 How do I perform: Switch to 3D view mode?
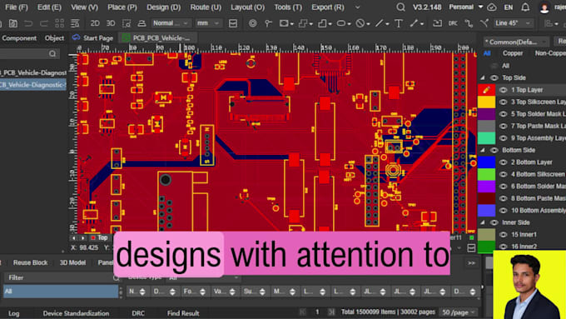(111, 23)
